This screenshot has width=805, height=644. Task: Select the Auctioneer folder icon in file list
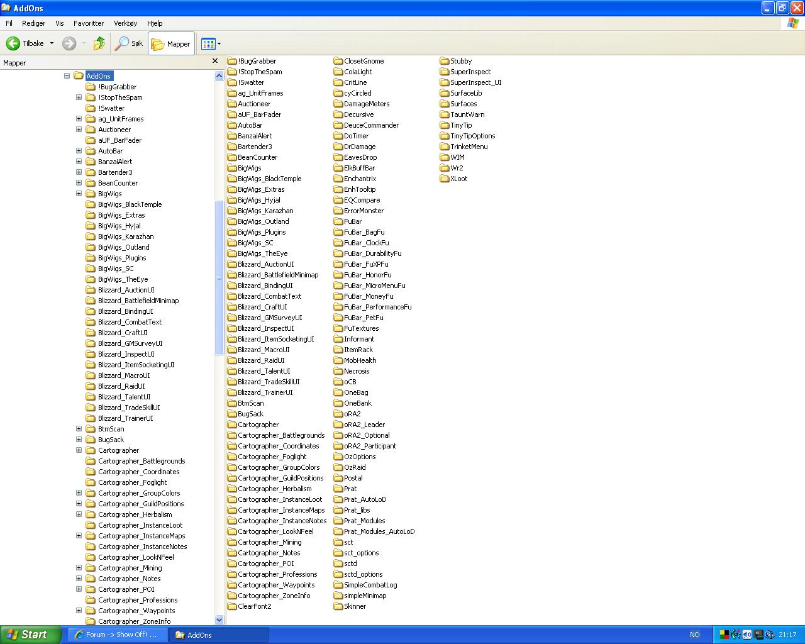coord(232,104)
